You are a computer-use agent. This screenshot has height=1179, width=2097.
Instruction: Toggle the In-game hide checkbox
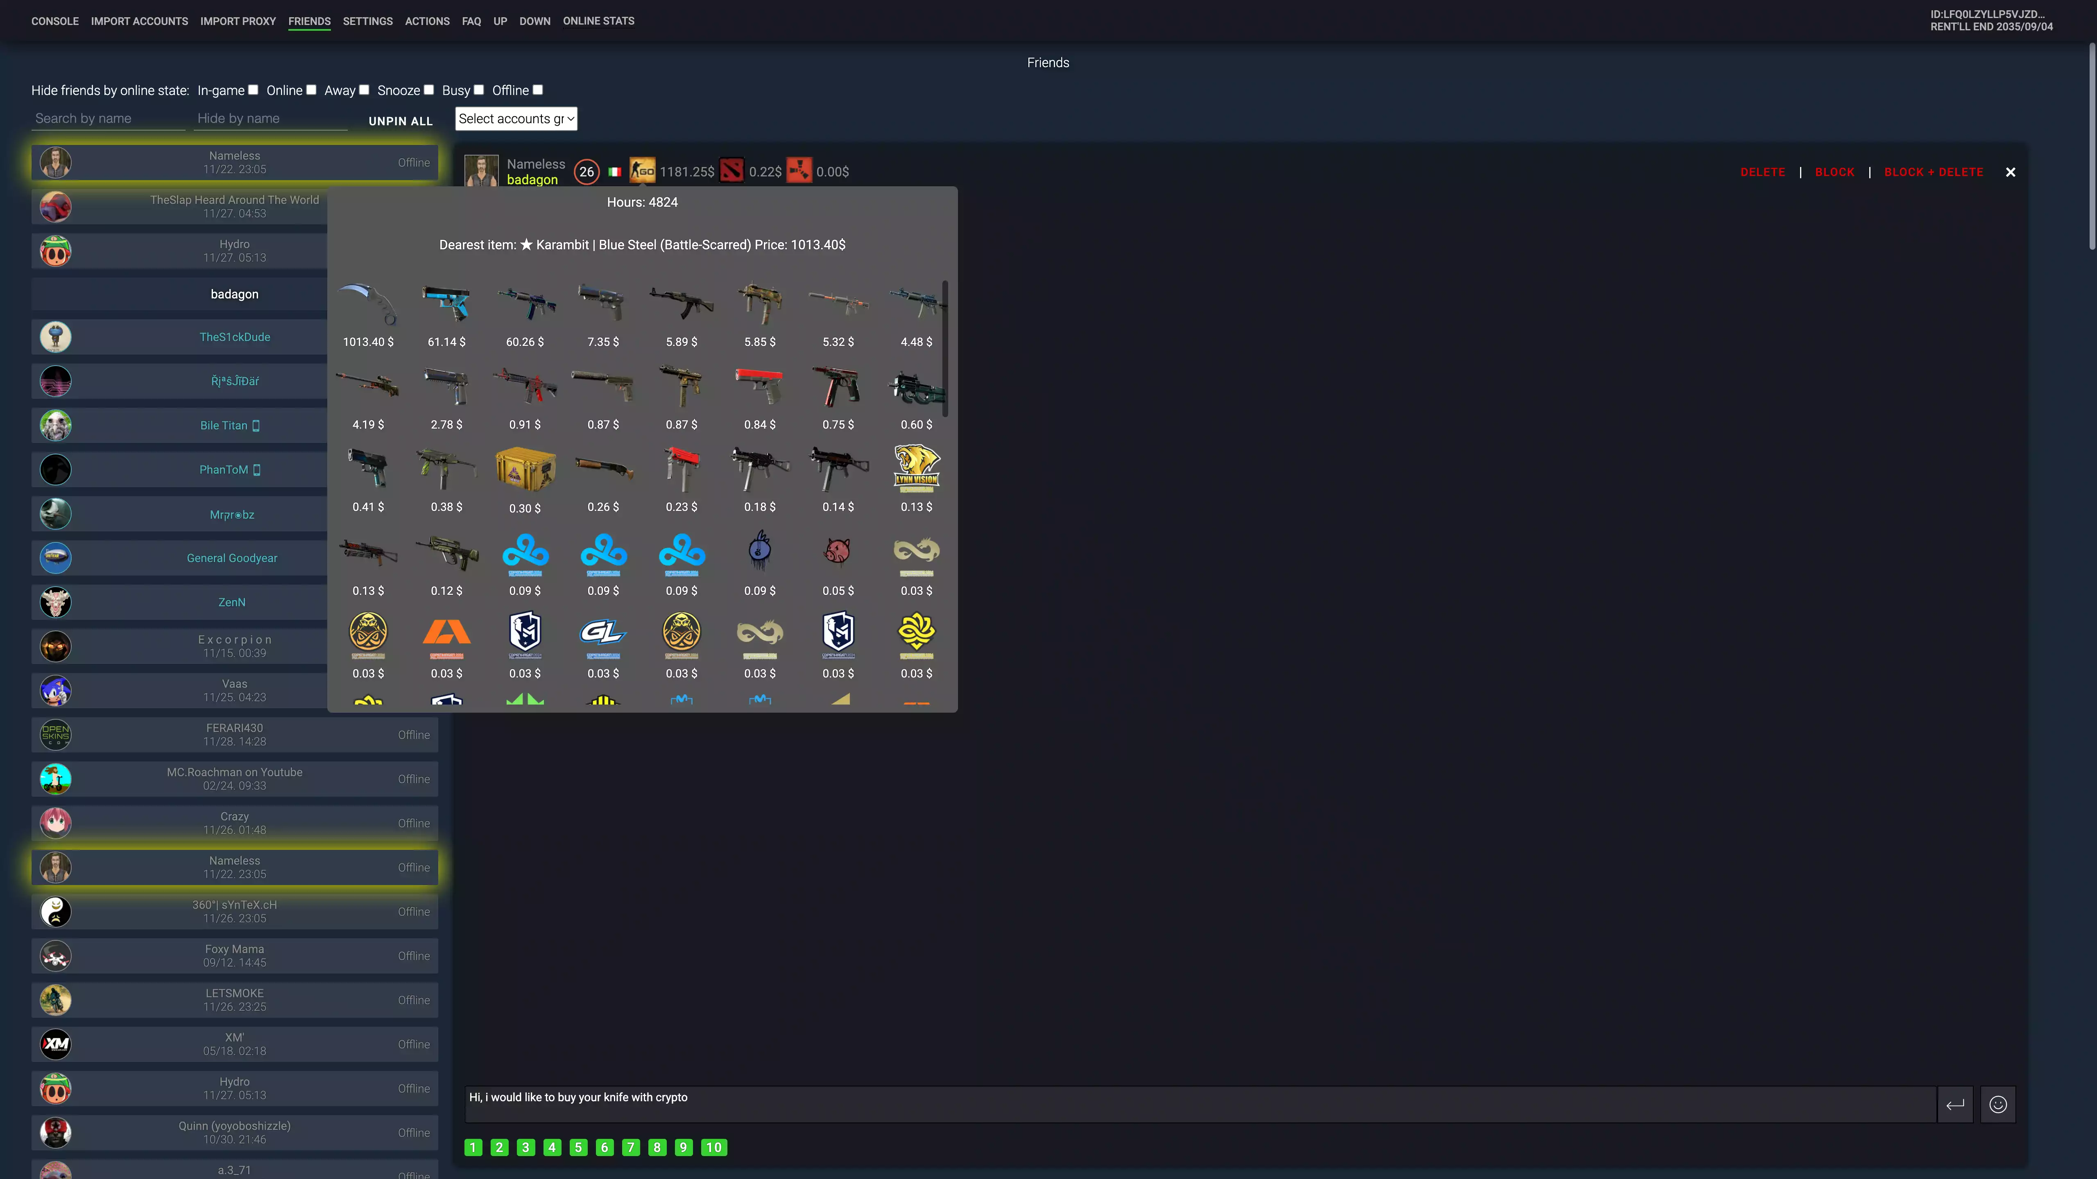[x=253, y=90]
